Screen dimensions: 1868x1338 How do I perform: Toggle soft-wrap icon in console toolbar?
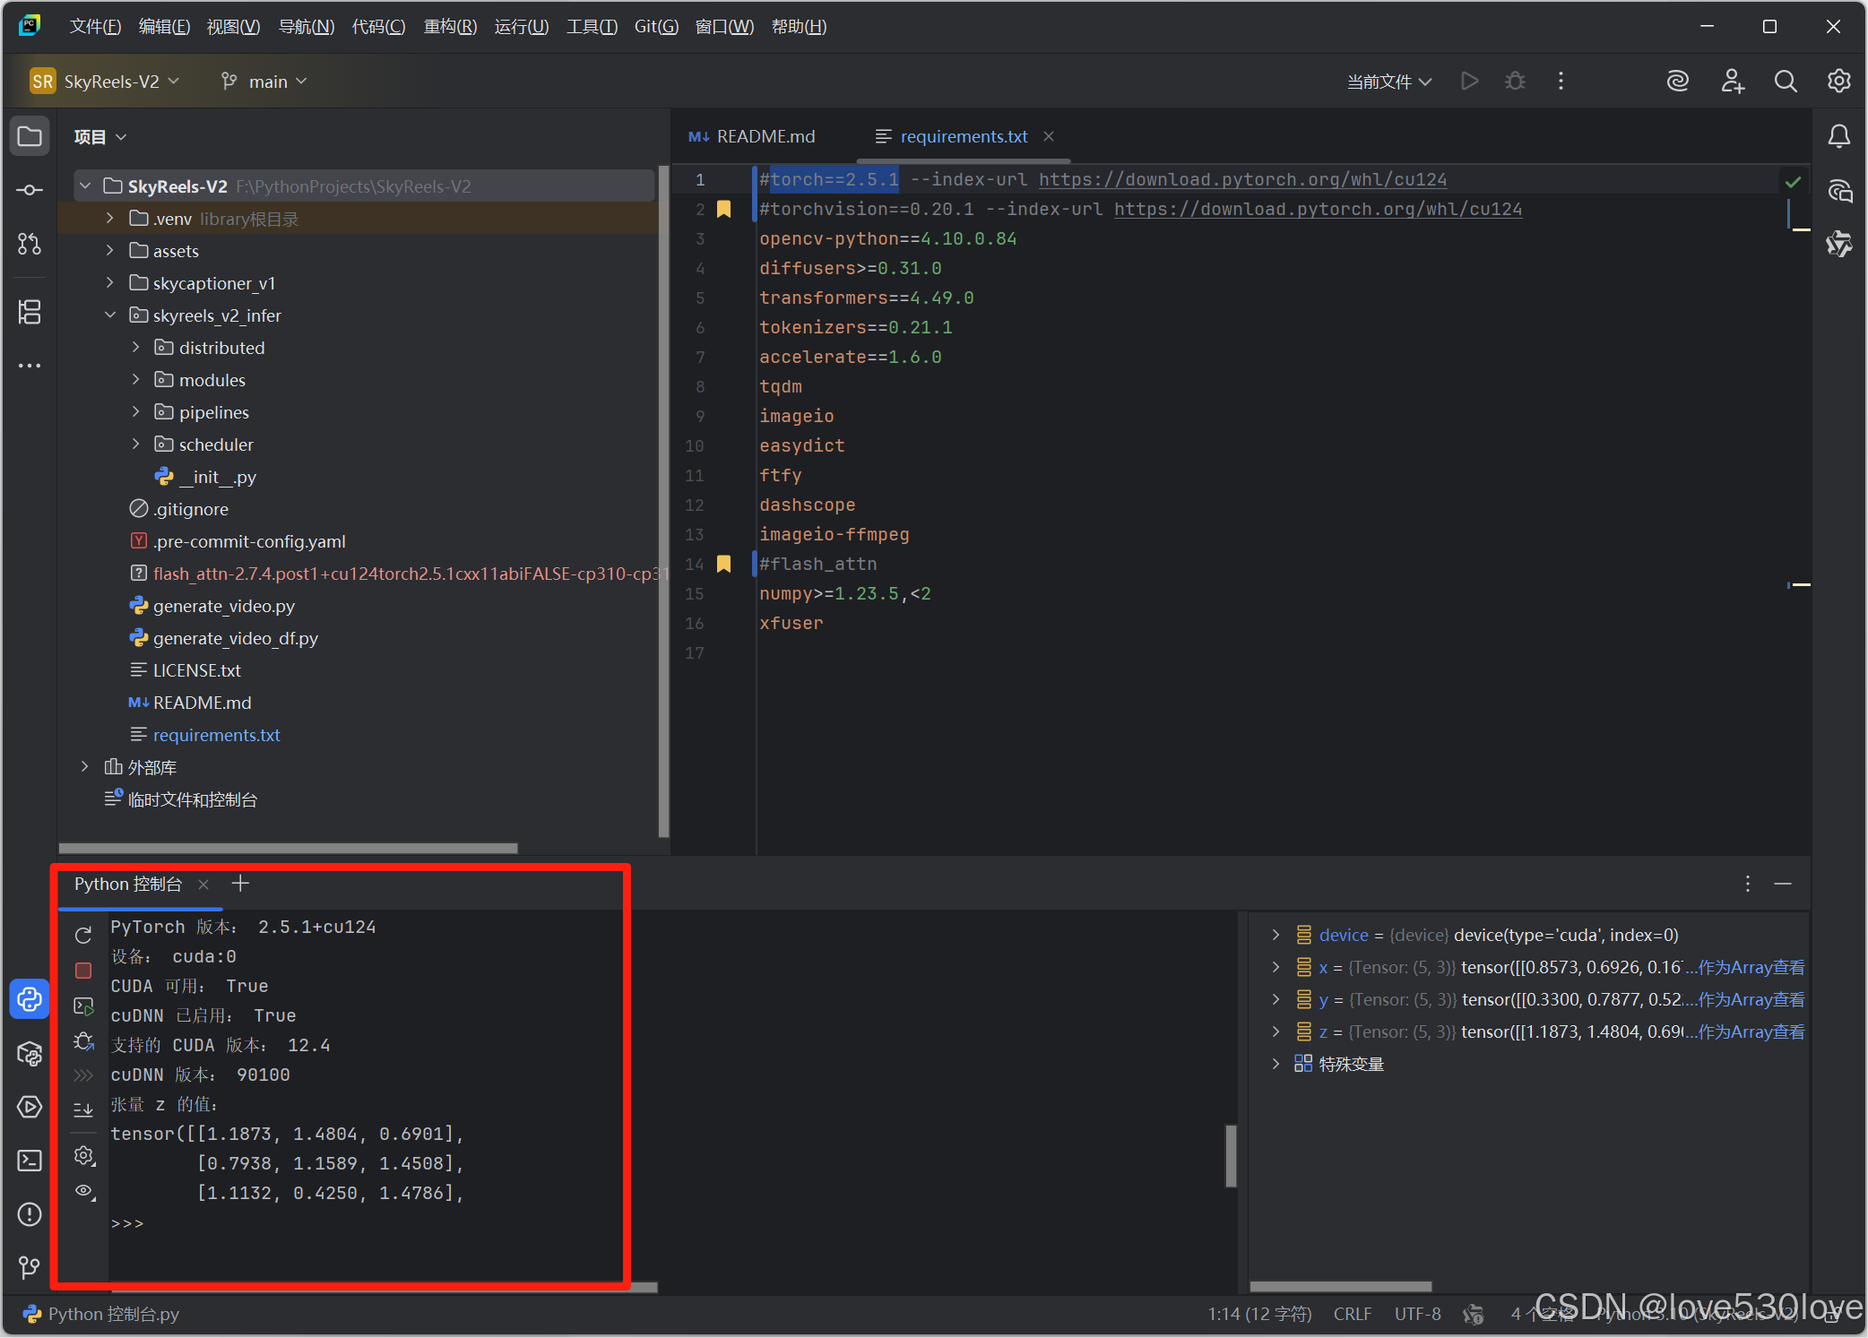coord(83,1109)
